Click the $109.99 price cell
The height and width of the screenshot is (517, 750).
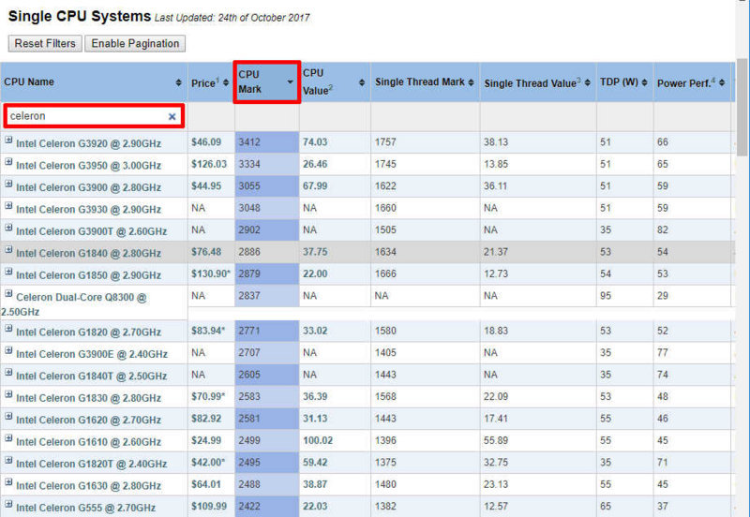pos(209,506)
